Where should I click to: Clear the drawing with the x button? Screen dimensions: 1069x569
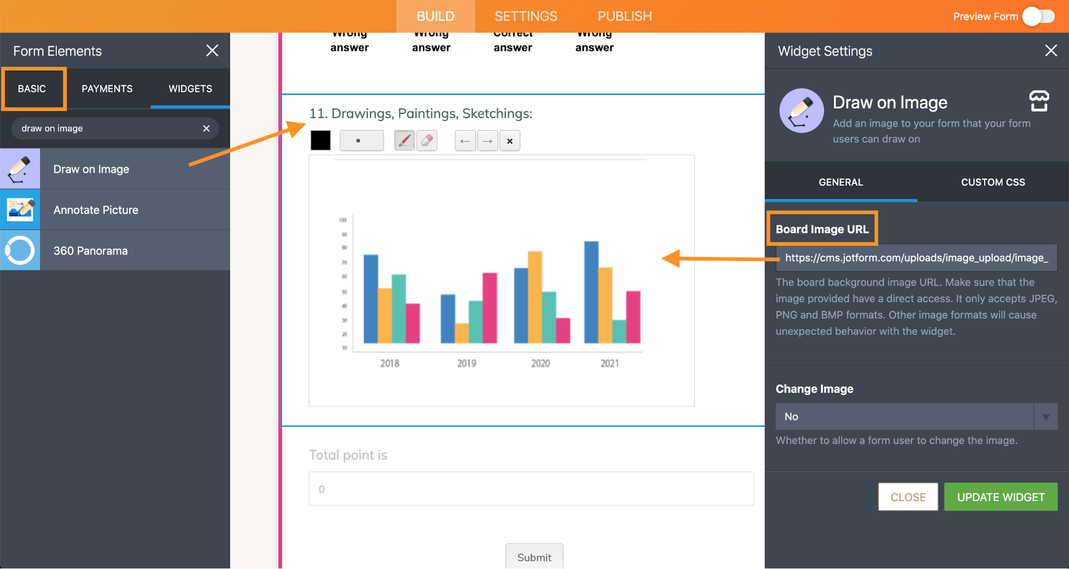510,141
